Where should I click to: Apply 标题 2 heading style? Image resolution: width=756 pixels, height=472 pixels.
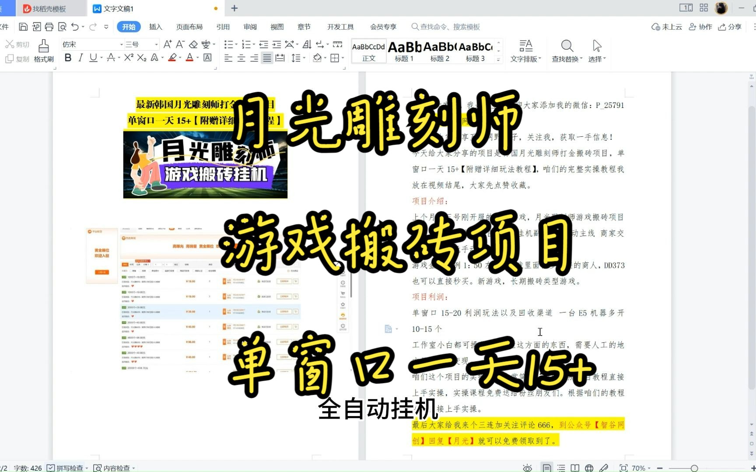click(x=440, y=51)
